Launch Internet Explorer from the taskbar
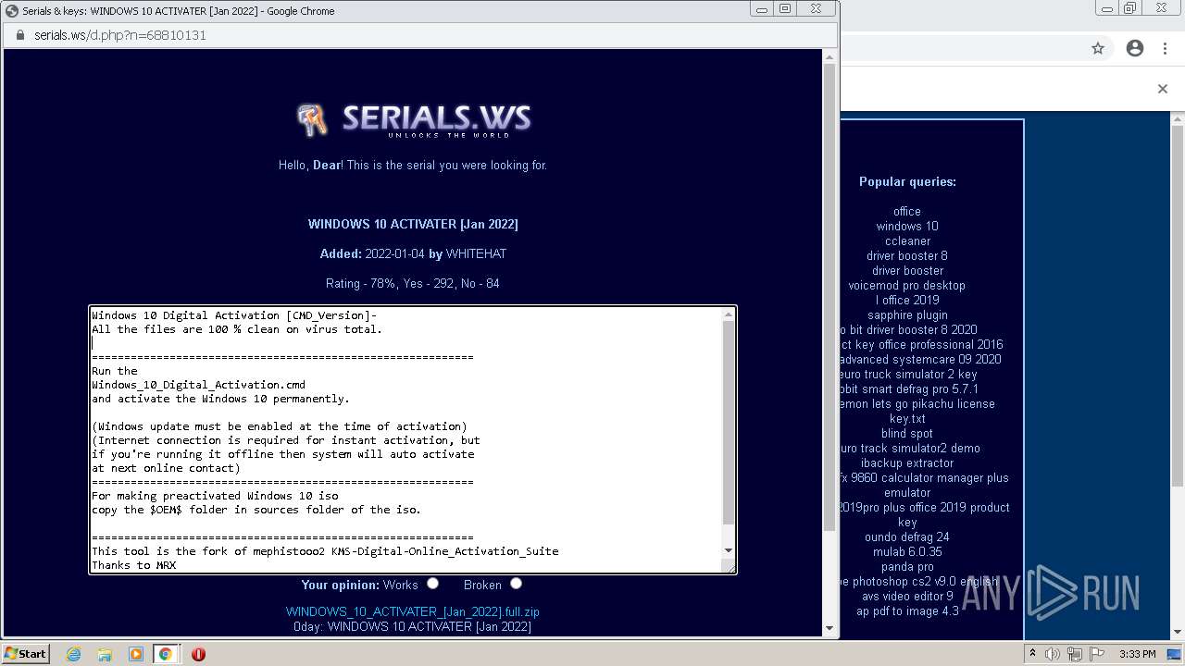Image resolution: width=1185 pixels, height=666 pixels. pos(74,654)
